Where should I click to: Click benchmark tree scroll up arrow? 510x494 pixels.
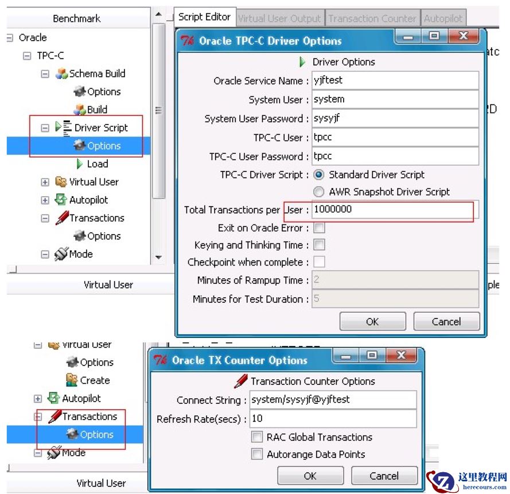pyautogui.click(x=158, y=14)
